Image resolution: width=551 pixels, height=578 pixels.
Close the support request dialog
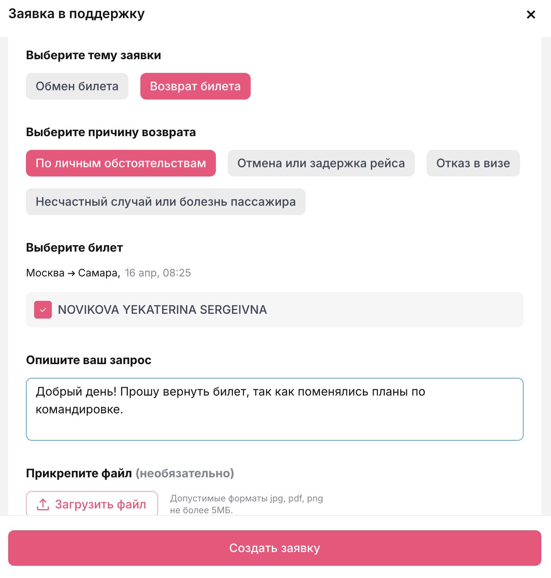531,14
